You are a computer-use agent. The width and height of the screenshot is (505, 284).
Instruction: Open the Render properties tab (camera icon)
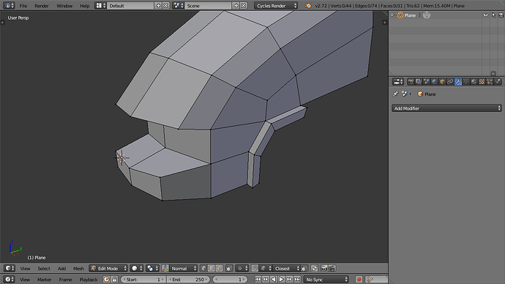click(x=411, y=82)
